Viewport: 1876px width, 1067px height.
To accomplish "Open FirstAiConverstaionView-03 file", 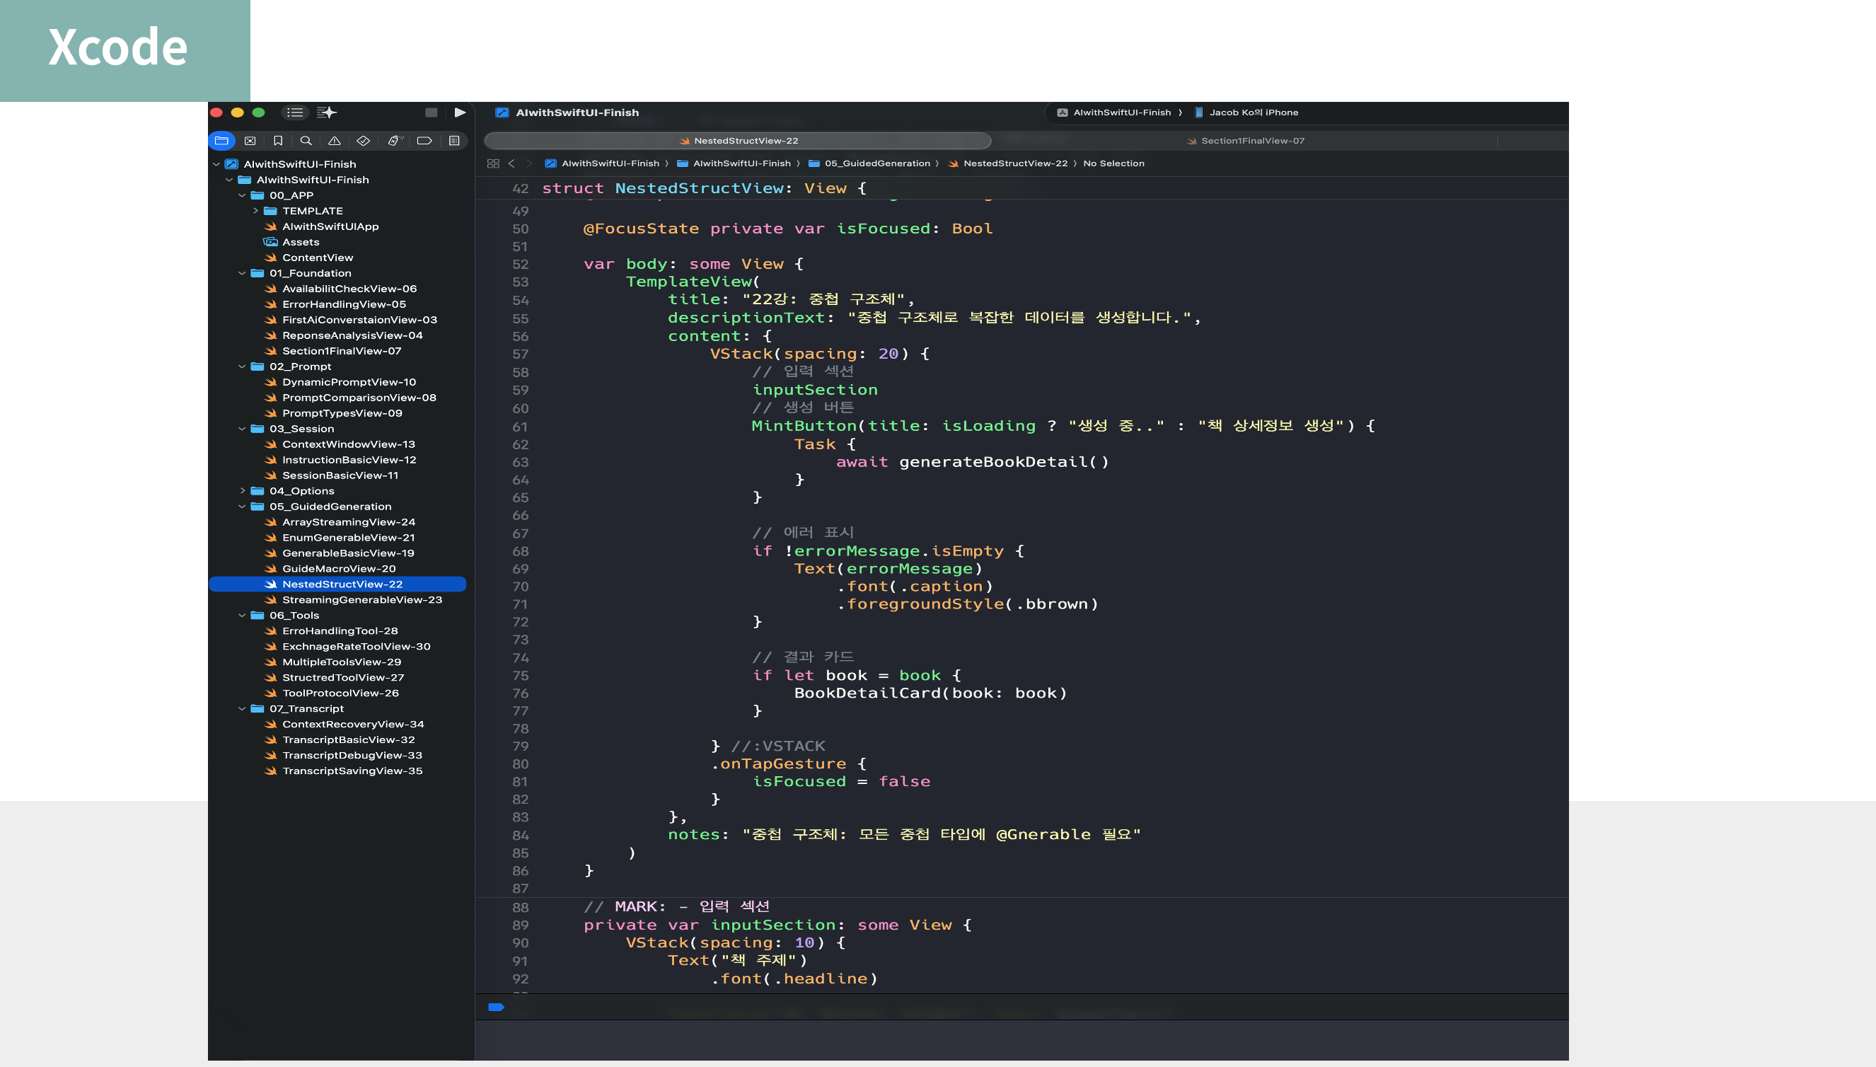I will tap(359, 321).
